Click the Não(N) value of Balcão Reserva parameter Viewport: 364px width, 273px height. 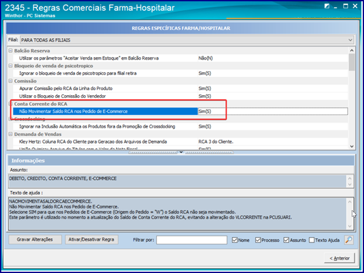pos(205,58)
